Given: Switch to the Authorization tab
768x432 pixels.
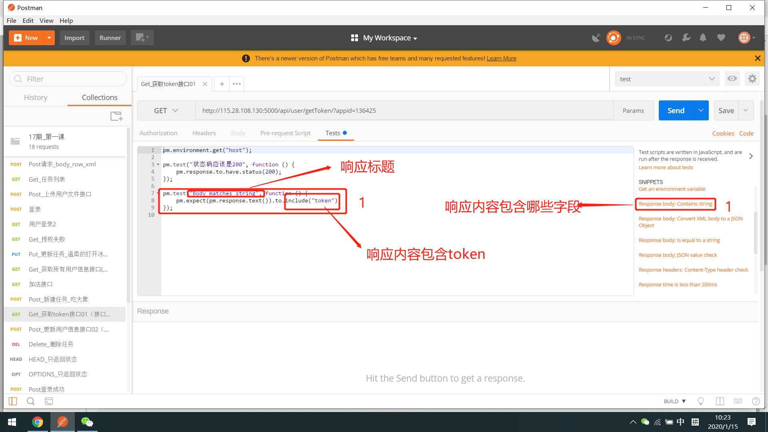Looking at the screenshot, I should click(x=158, y=133).
